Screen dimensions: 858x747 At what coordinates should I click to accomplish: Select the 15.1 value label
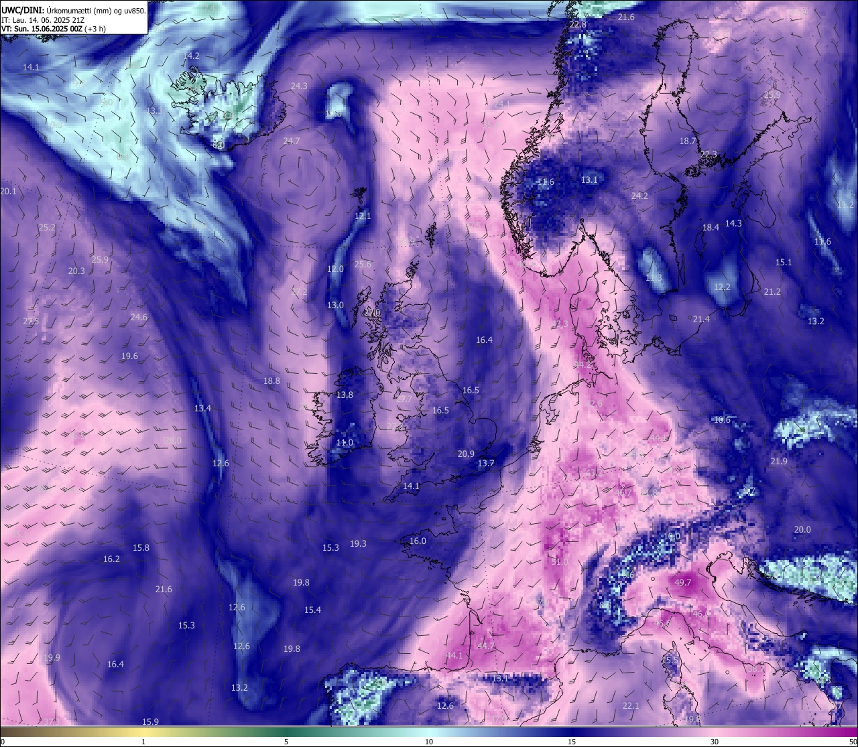point(784,263)
